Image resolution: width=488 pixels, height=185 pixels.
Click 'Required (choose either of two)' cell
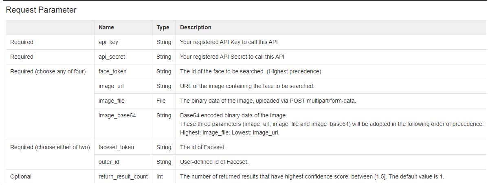pos(50,147)
